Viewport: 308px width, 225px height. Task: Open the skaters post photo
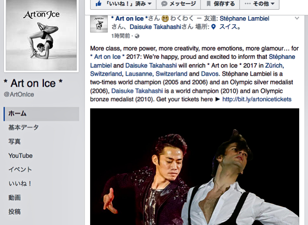pyautogui.click(x=194, y=167)
